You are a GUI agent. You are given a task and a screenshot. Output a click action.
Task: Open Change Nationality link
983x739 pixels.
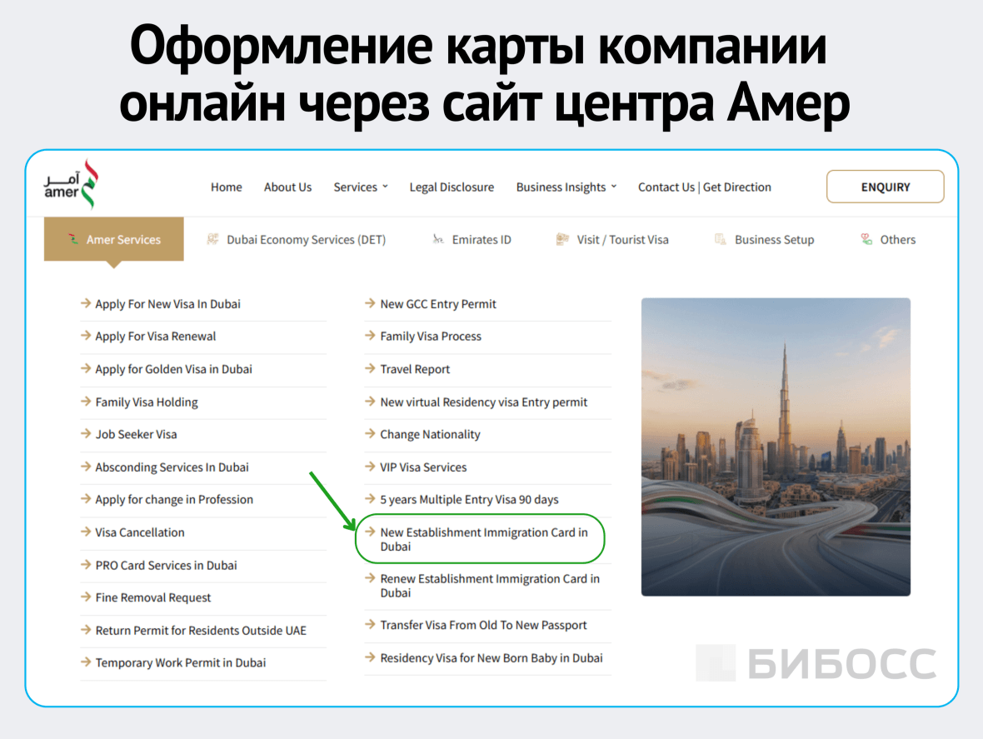click(x=430, y=434)
